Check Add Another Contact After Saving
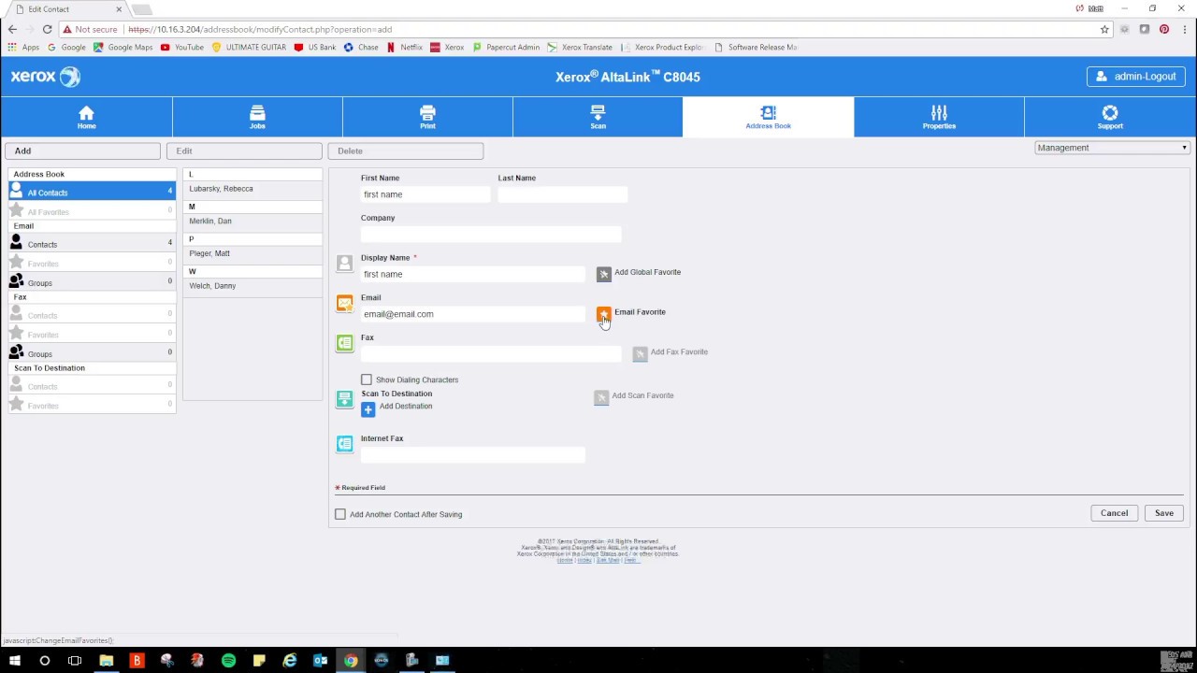 pyautogui.click(x=340, y=514)
